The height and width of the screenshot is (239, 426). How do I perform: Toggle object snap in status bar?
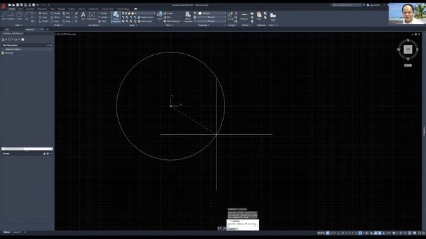pyautogui.click(x=360, y=233)
